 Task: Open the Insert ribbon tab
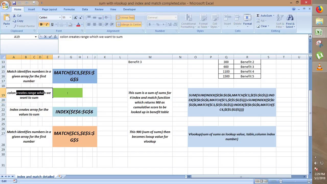31,9
